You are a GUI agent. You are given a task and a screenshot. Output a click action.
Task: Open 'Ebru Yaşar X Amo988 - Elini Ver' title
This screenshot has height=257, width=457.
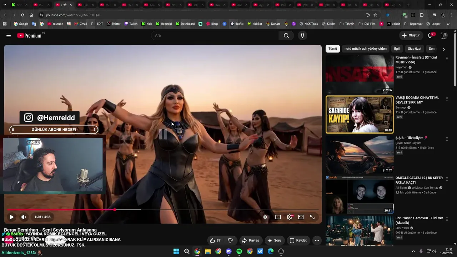419,220
